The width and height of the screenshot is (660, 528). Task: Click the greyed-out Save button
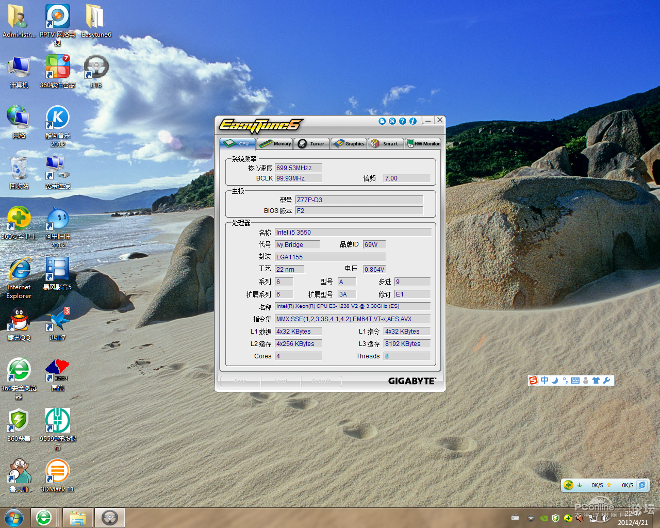pos(240,381)
